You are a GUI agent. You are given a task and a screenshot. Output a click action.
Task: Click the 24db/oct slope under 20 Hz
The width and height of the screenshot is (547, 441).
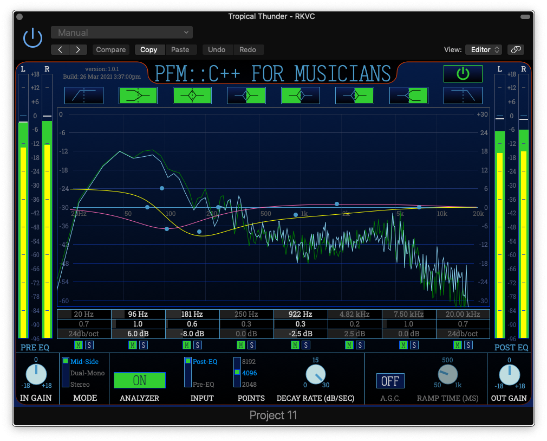pos(84,334)
